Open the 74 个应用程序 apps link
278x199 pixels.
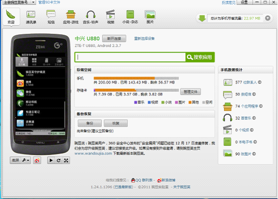click(246, 106)
